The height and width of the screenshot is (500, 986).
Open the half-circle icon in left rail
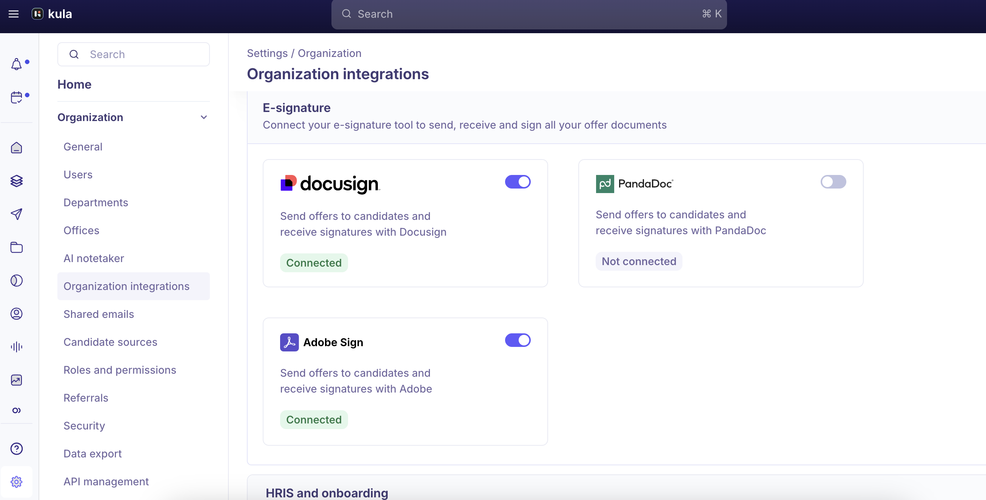coord(17,281)
